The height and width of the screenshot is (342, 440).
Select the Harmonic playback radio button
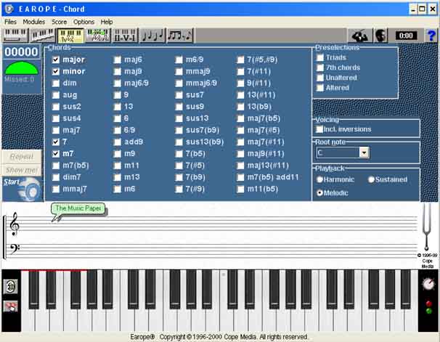click(x=320, y=179)
